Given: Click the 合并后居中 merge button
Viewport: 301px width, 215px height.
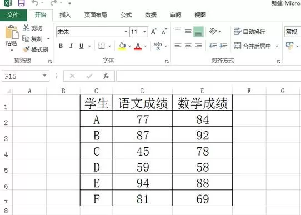Looking at the screenshot, I should pyautogui.click(x=253, y=46).
